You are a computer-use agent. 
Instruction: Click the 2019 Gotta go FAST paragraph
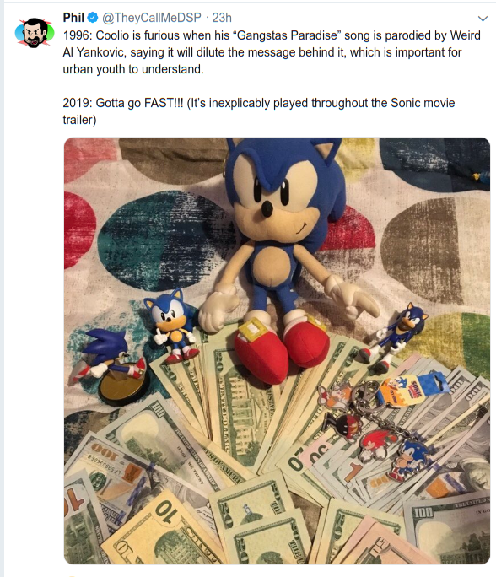click(259, 111)
